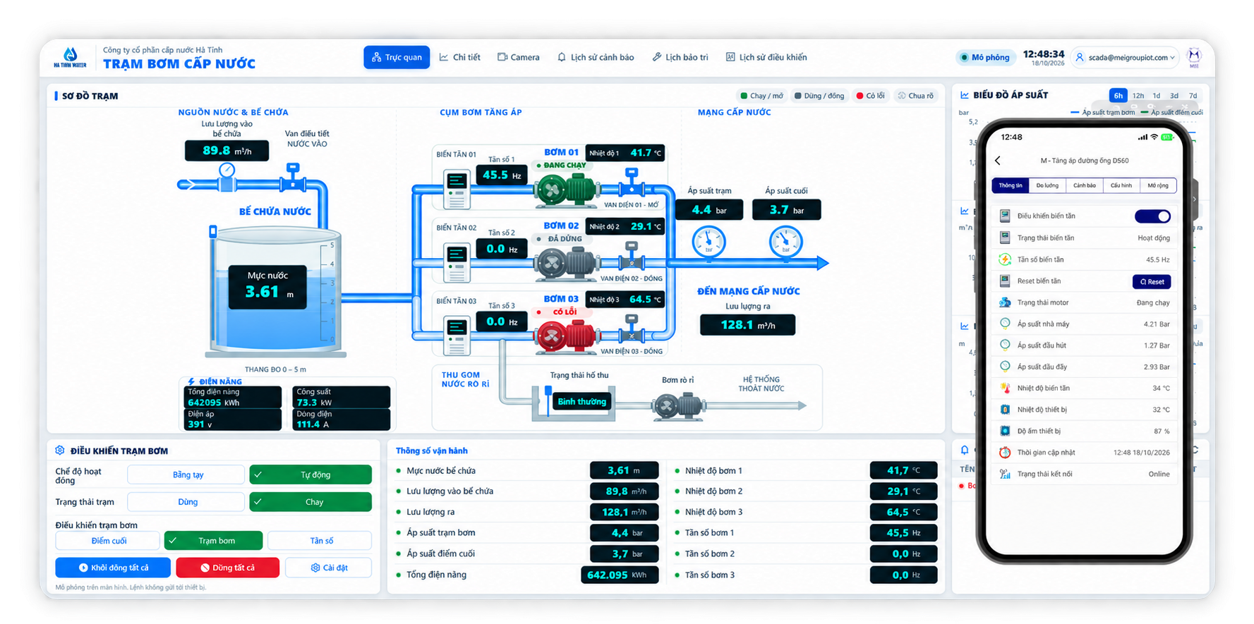Select the inlet regulating valve icon
1254x624 pixels.
pos(292,177)
